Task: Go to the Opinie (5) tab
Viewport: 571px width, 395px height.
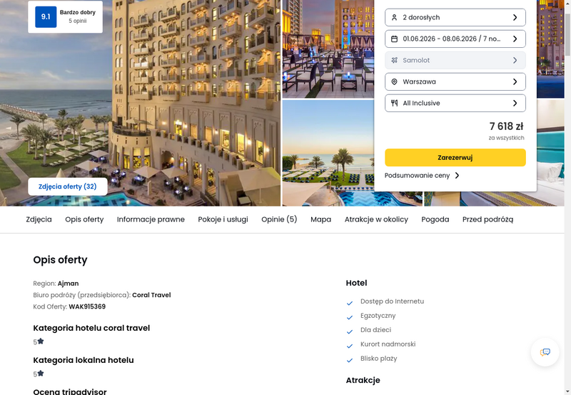Action: coord(279,219)
